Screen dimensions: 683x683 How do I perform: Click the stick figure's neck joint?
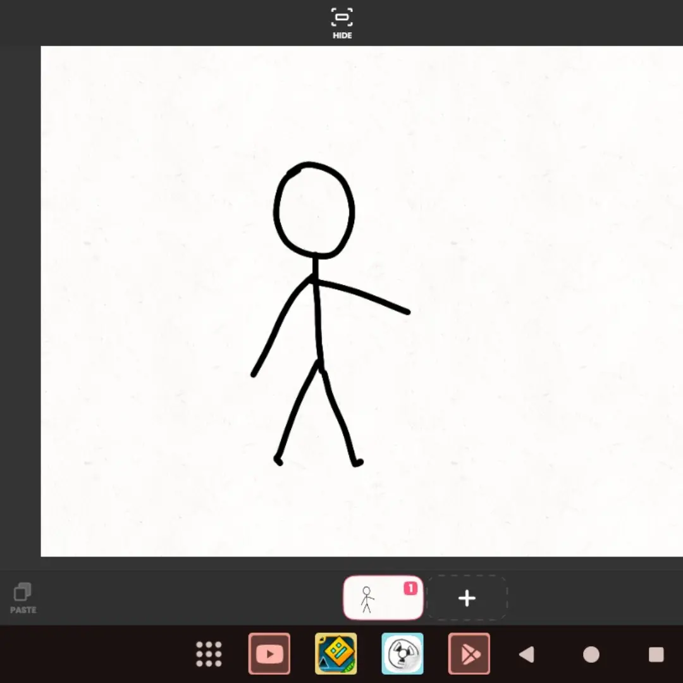[x=314, y=280]
